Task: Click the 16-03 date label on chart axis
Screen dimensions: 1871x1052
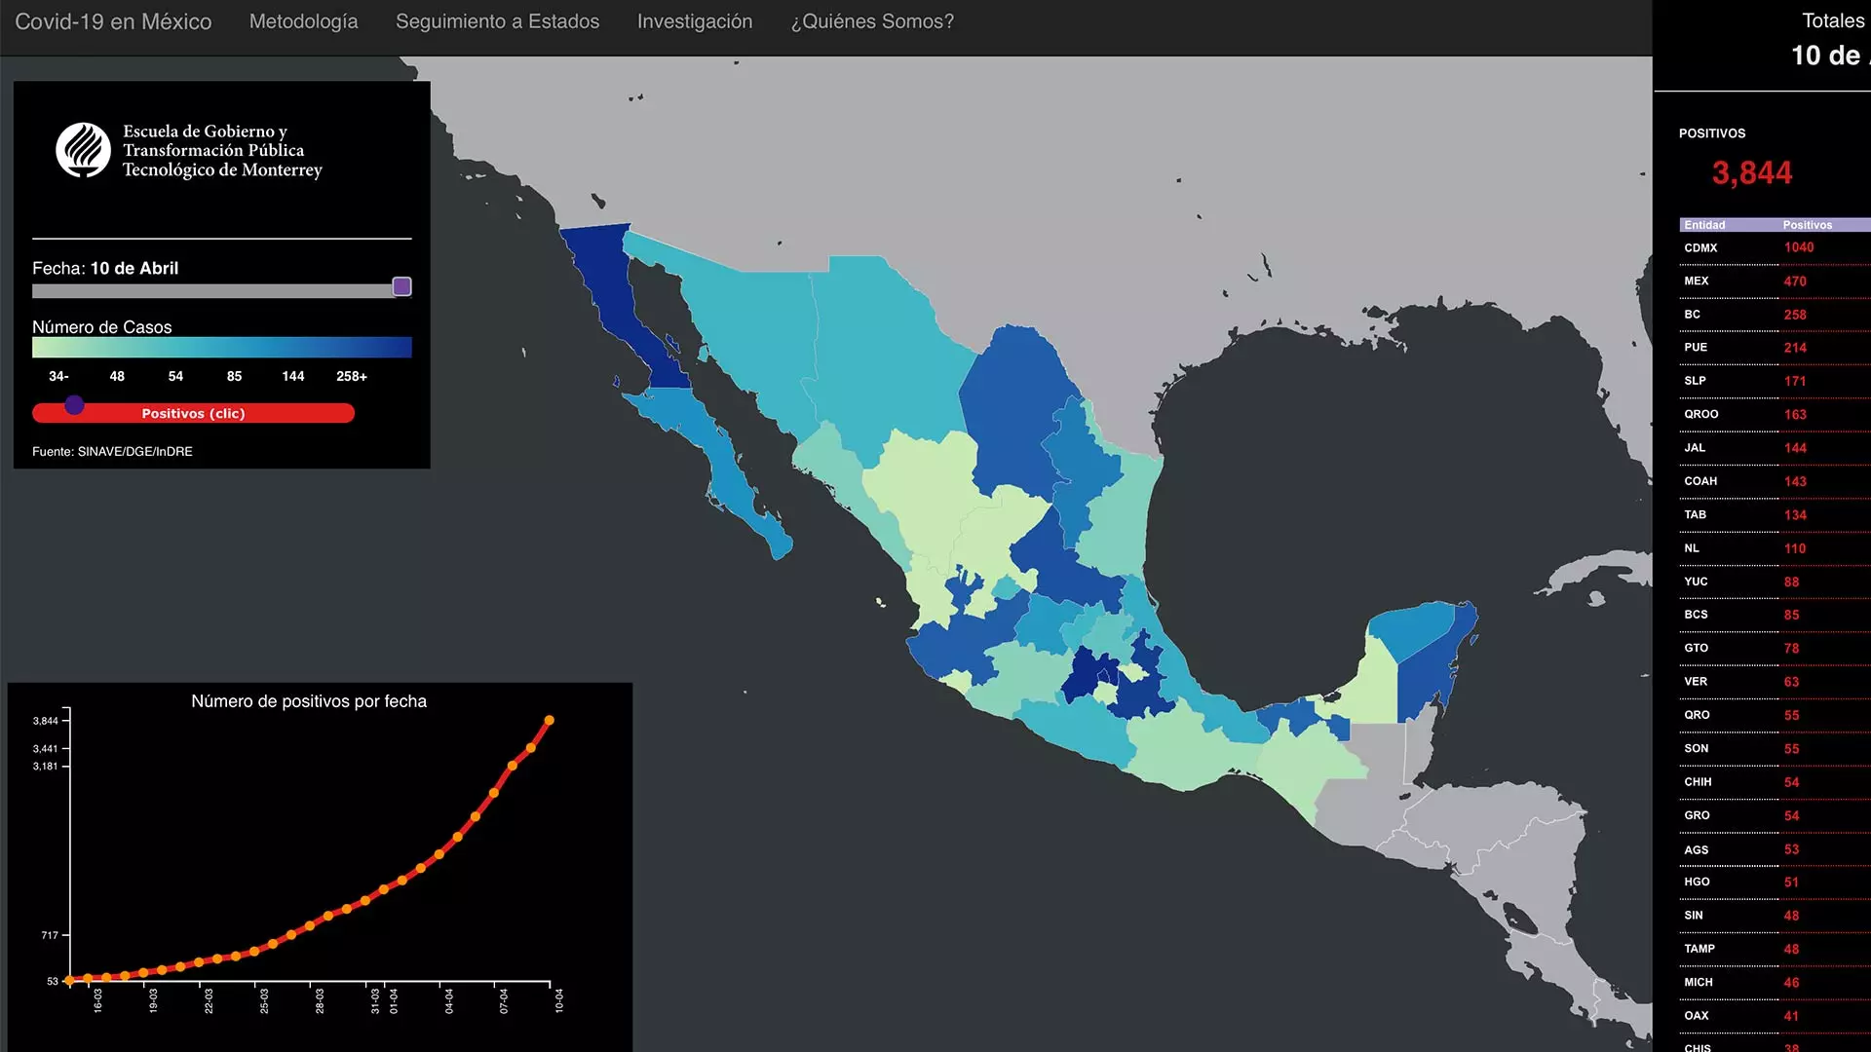Action: 97,1000
